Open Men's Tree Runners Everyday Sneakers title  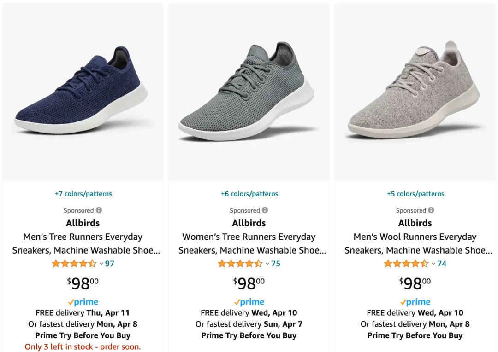point(86,243)
